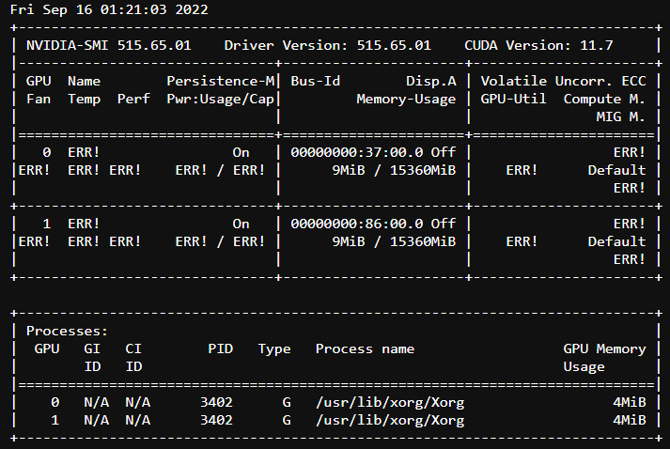Click the MIG M. header
The width and height of the screenshot is (670, 449).
[x=620, y=116]
